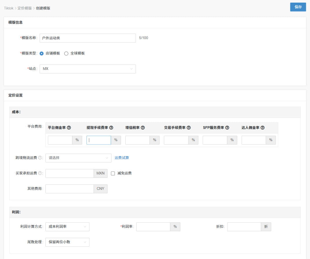Image resolution: width=310 pixels, height=259 pixels.
Task: Open the 运费试算 link
Action: point(122,158)
